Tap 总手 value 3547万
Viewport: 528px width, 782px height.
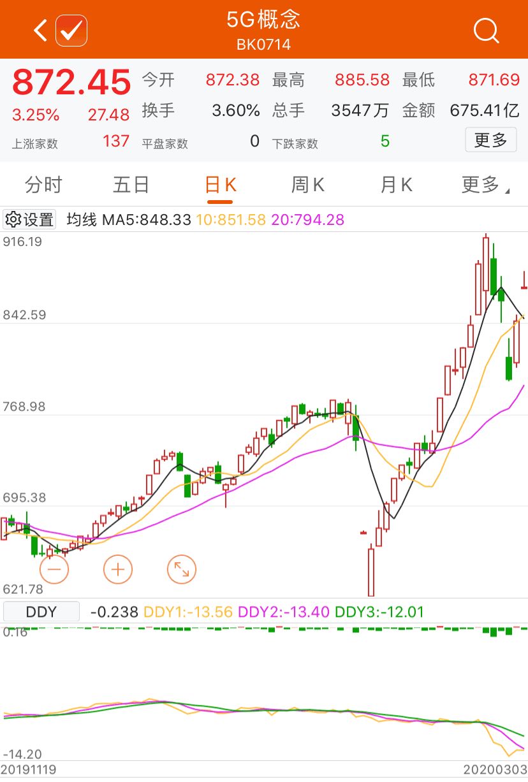(x=360, y=110)
